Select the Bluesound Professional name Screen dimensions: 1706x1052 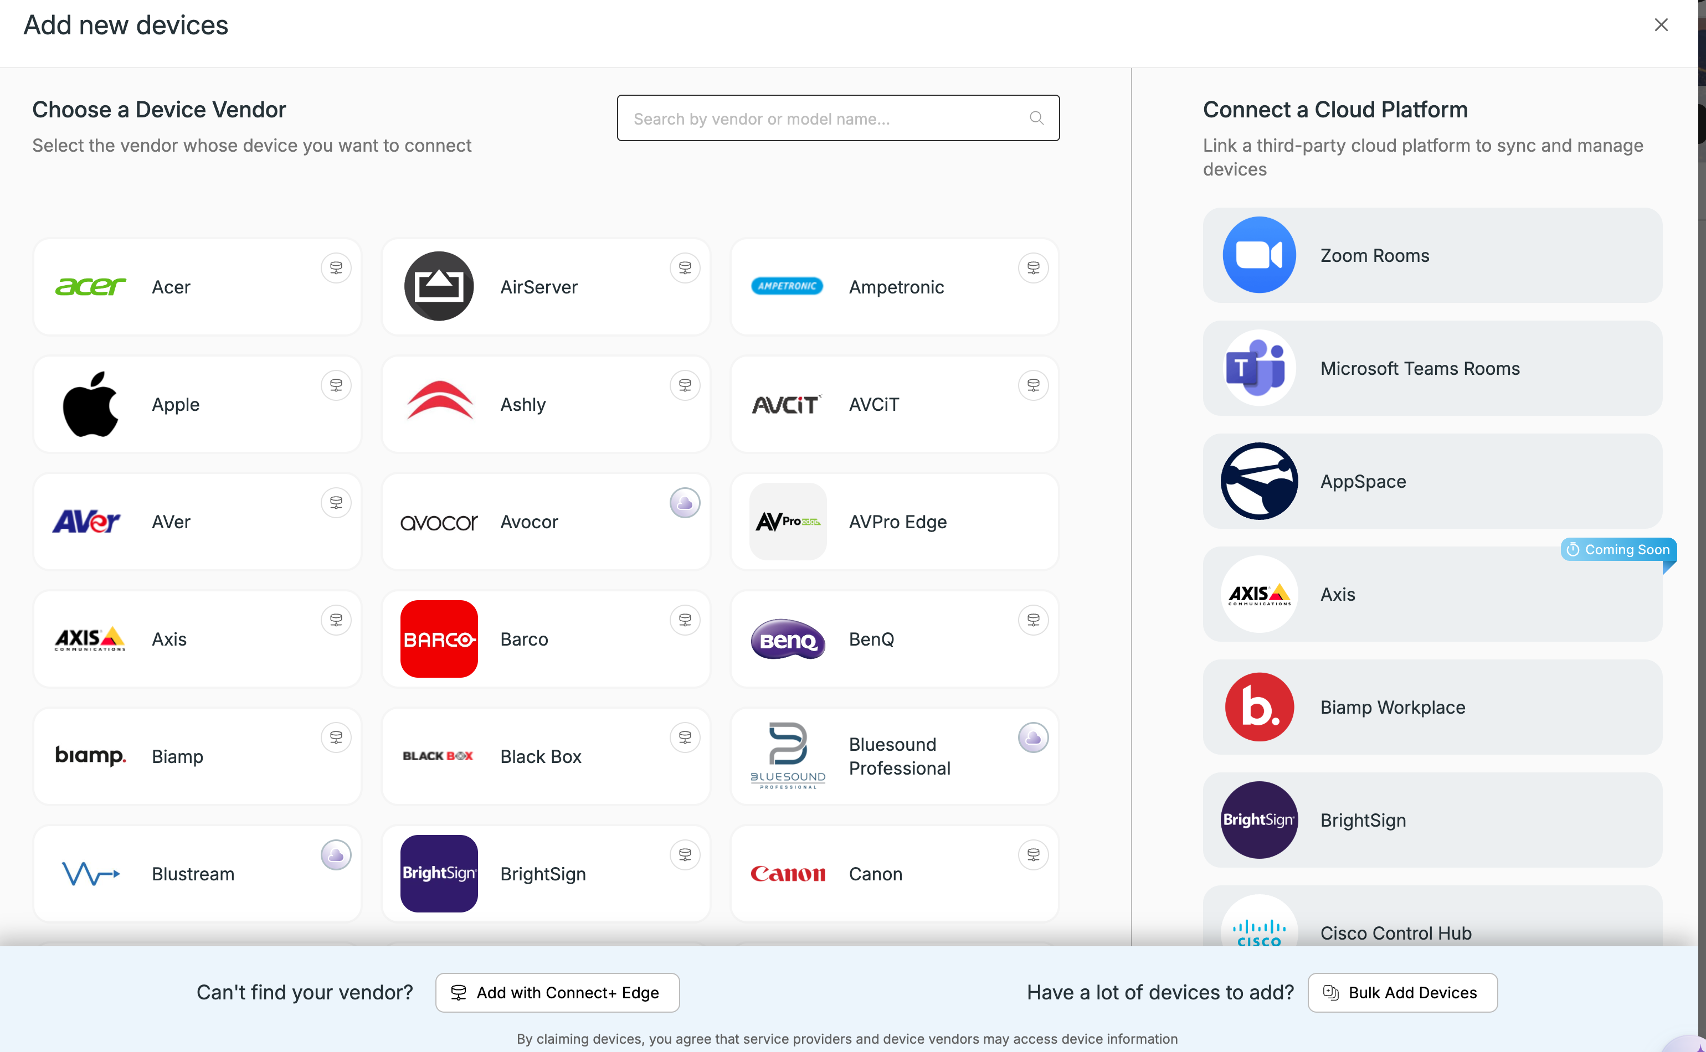pyautogui.click(x=900, y=756)
